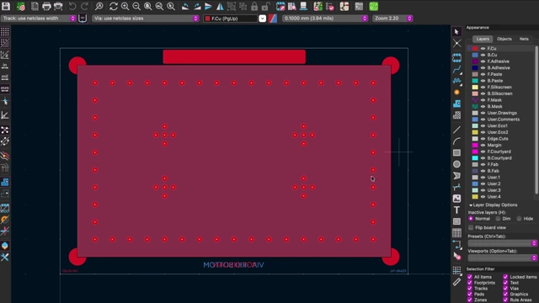Select the Add Image tool

pos(456,199)
